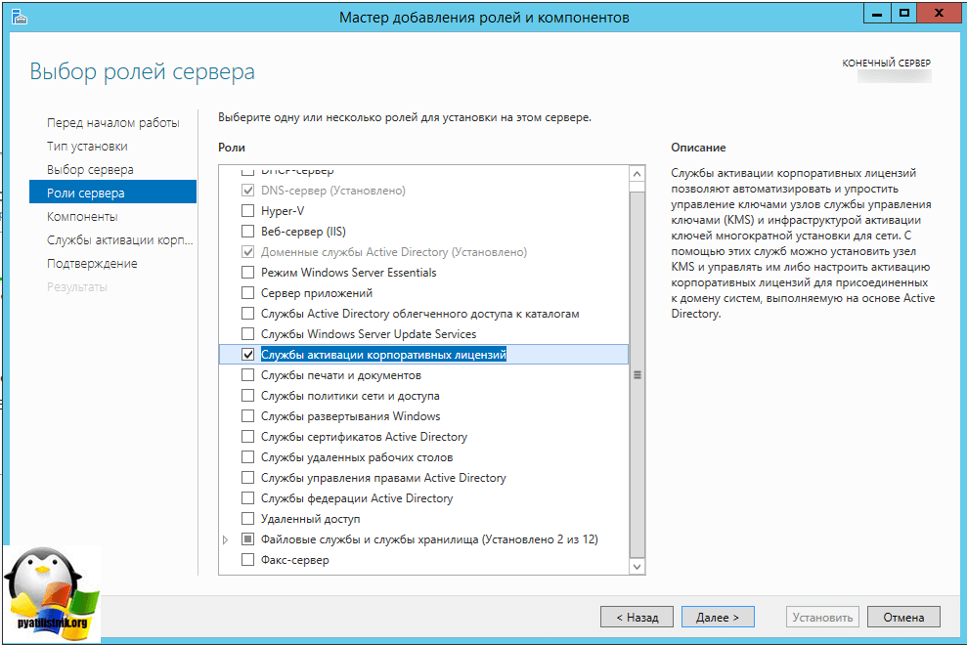Tick the Сервер приложений checkbox
The width and height of the screenshot is (967, 645).
coord(248,293)
